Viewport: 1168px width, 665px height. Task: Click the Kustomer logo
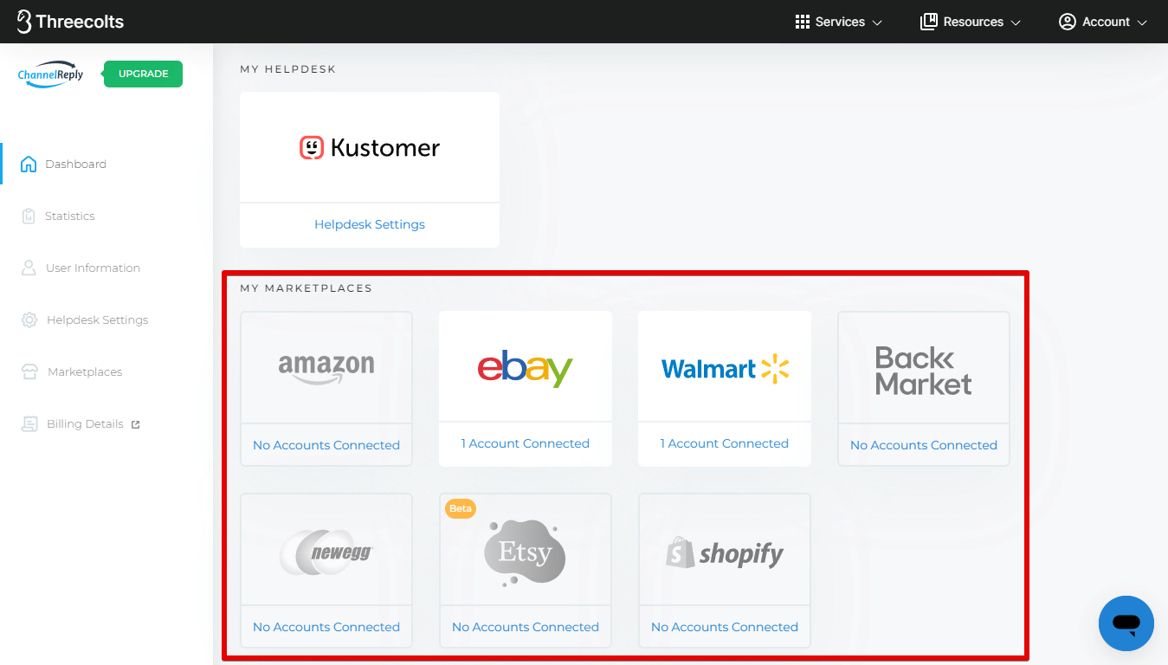click(x=370, y=148)
